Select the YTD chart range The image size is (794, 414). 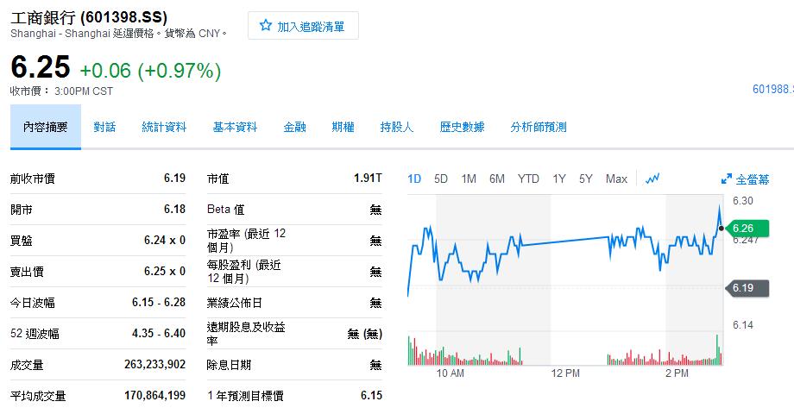click(x=528, y=179)
